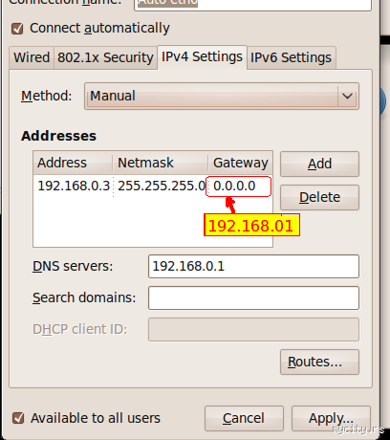Image resolution: width=390 pixels, height=440 pixels.
Task: Cancel the connection editing dialog
Action: [x=244, y=418]
